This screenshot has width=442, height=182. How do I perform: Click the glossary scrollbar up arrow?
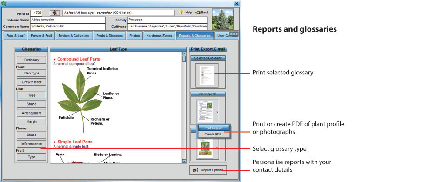(184, 54)
